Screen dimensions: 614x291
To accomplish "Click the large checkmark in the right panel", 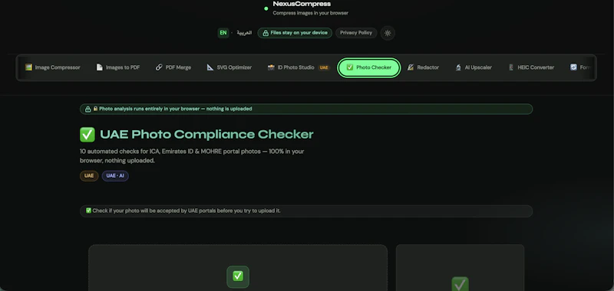I will pyautogui.click(x=460, y=284).
